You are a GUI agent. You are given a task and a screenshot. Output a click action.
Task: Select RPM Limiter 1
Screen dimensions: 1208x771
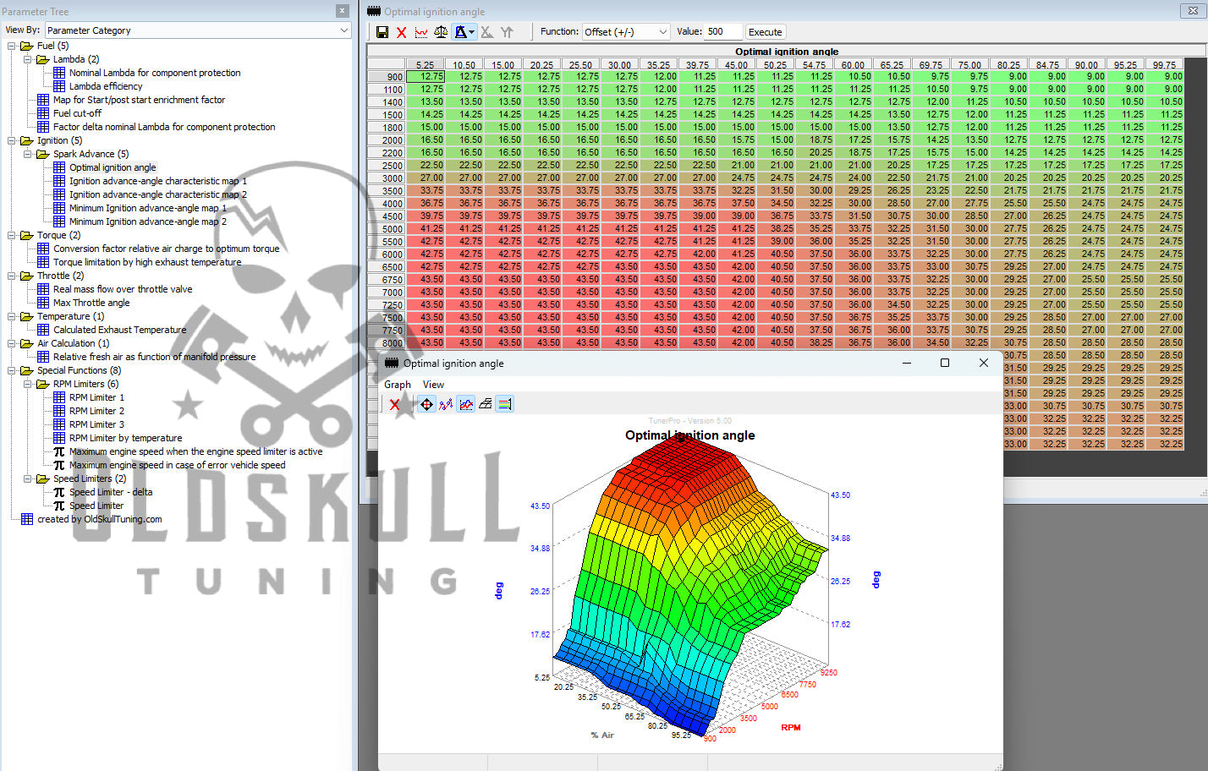(x=96, y=397)
